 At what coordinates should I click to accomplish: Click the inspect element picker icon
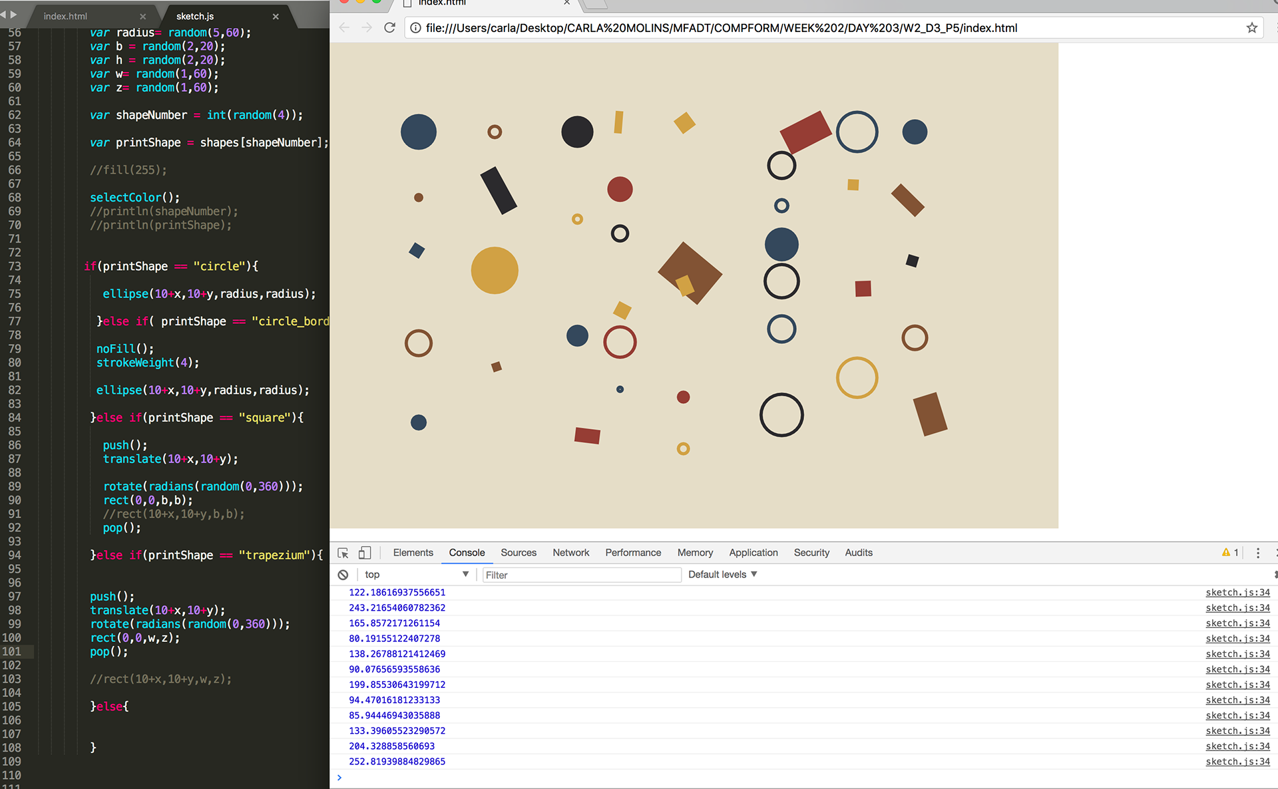pos(343,553)
